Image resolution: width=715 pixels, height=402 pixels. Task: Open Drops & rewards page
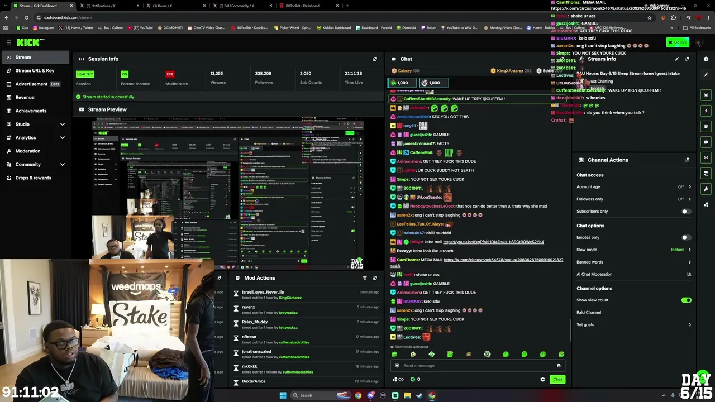[x=35, y=178]
